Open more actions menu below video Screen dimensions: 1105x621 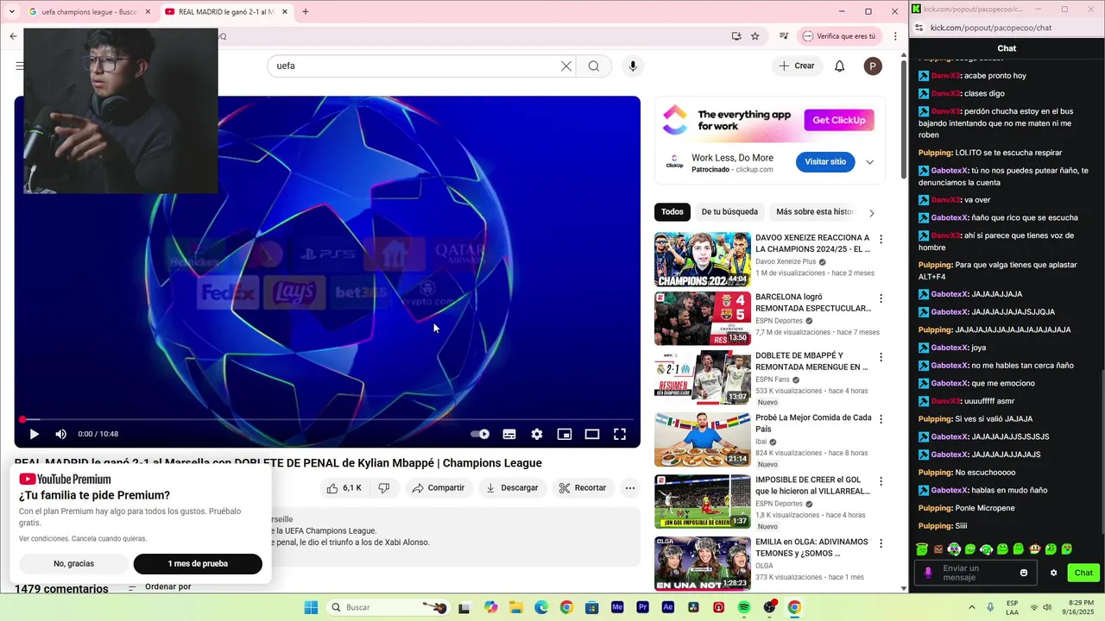[630, 488]
